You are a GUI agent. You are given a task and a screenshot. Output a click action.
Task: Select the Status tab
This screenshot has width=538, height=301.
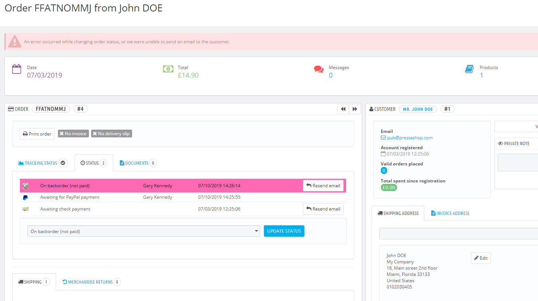[x=94, y=163]
